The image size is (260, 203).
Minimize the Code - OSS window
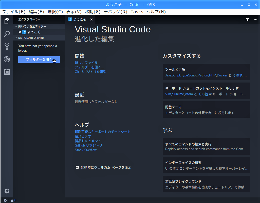pos(242,5)
